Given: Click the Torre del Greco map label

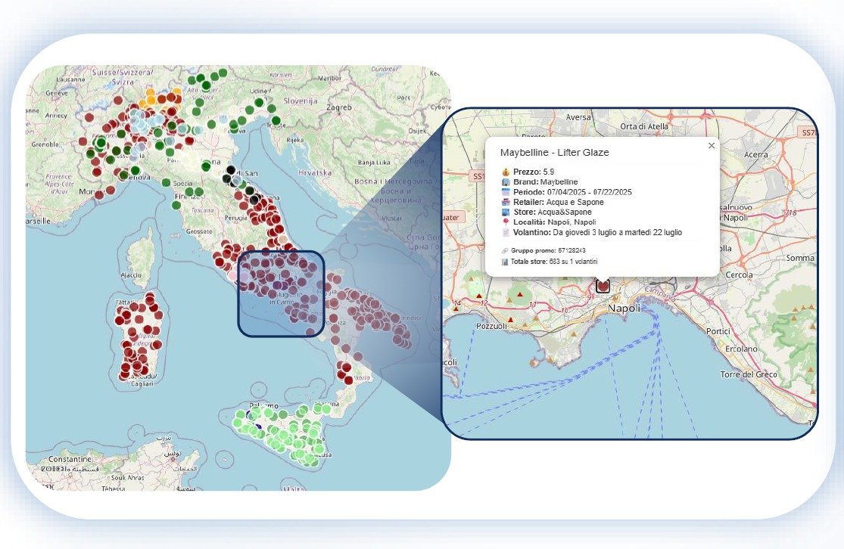Looking at the screenshot, I should pos(751,375).
